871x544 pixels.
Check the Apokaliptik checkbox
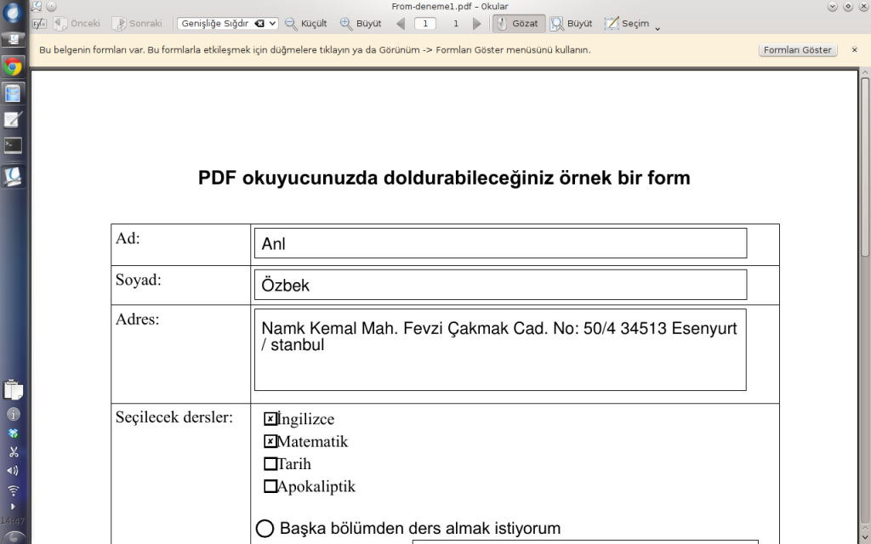(x=270, y=486)
